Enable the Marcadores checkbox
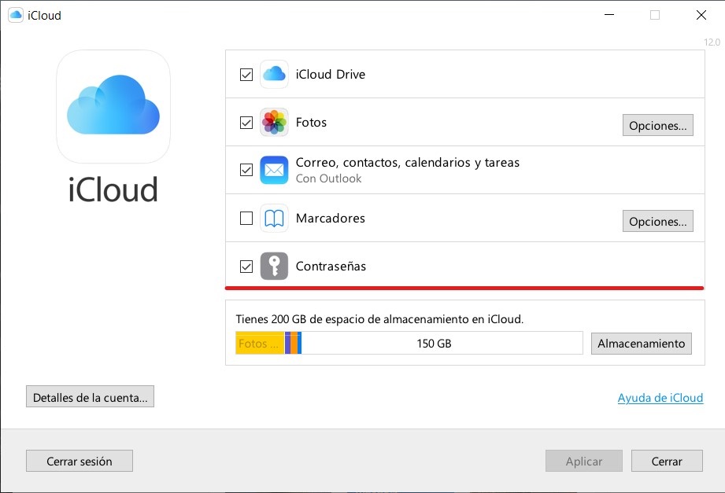 (246, 218)
